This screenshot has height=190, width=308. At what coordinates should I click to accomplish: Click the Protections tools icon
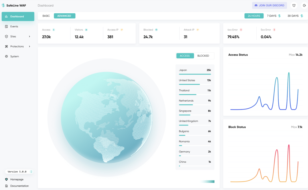[x=7, y=46]
